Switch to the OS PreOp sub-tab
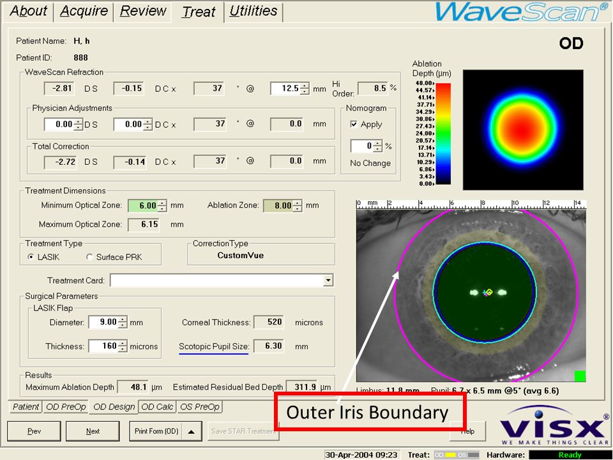This screenshot has height=460, width=613. pos(200,407)
